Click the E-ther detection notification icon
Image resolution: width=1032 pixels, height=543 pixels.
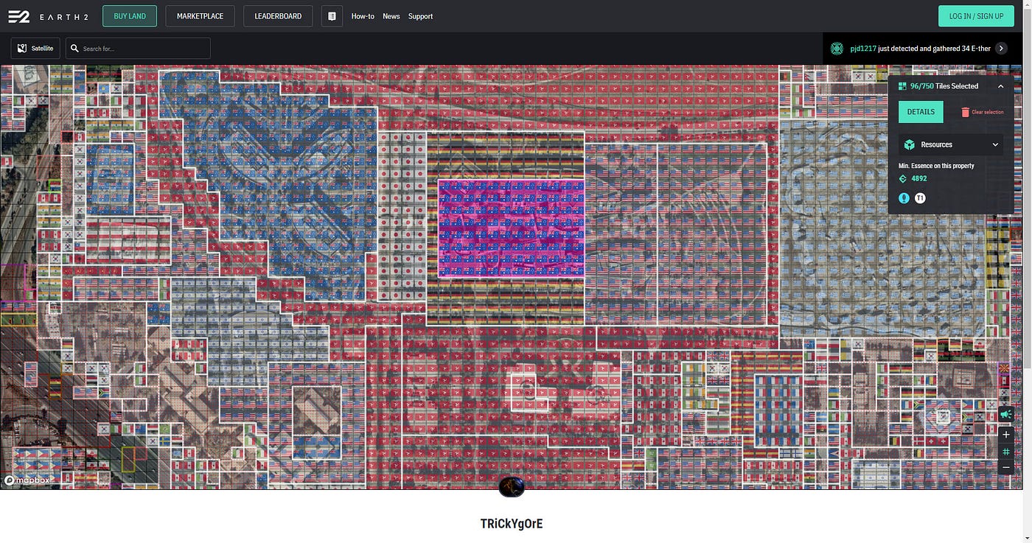point(837,49)
